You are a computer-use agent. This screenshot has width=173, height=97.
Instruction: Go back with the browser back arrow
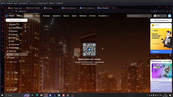click(6, 11)
